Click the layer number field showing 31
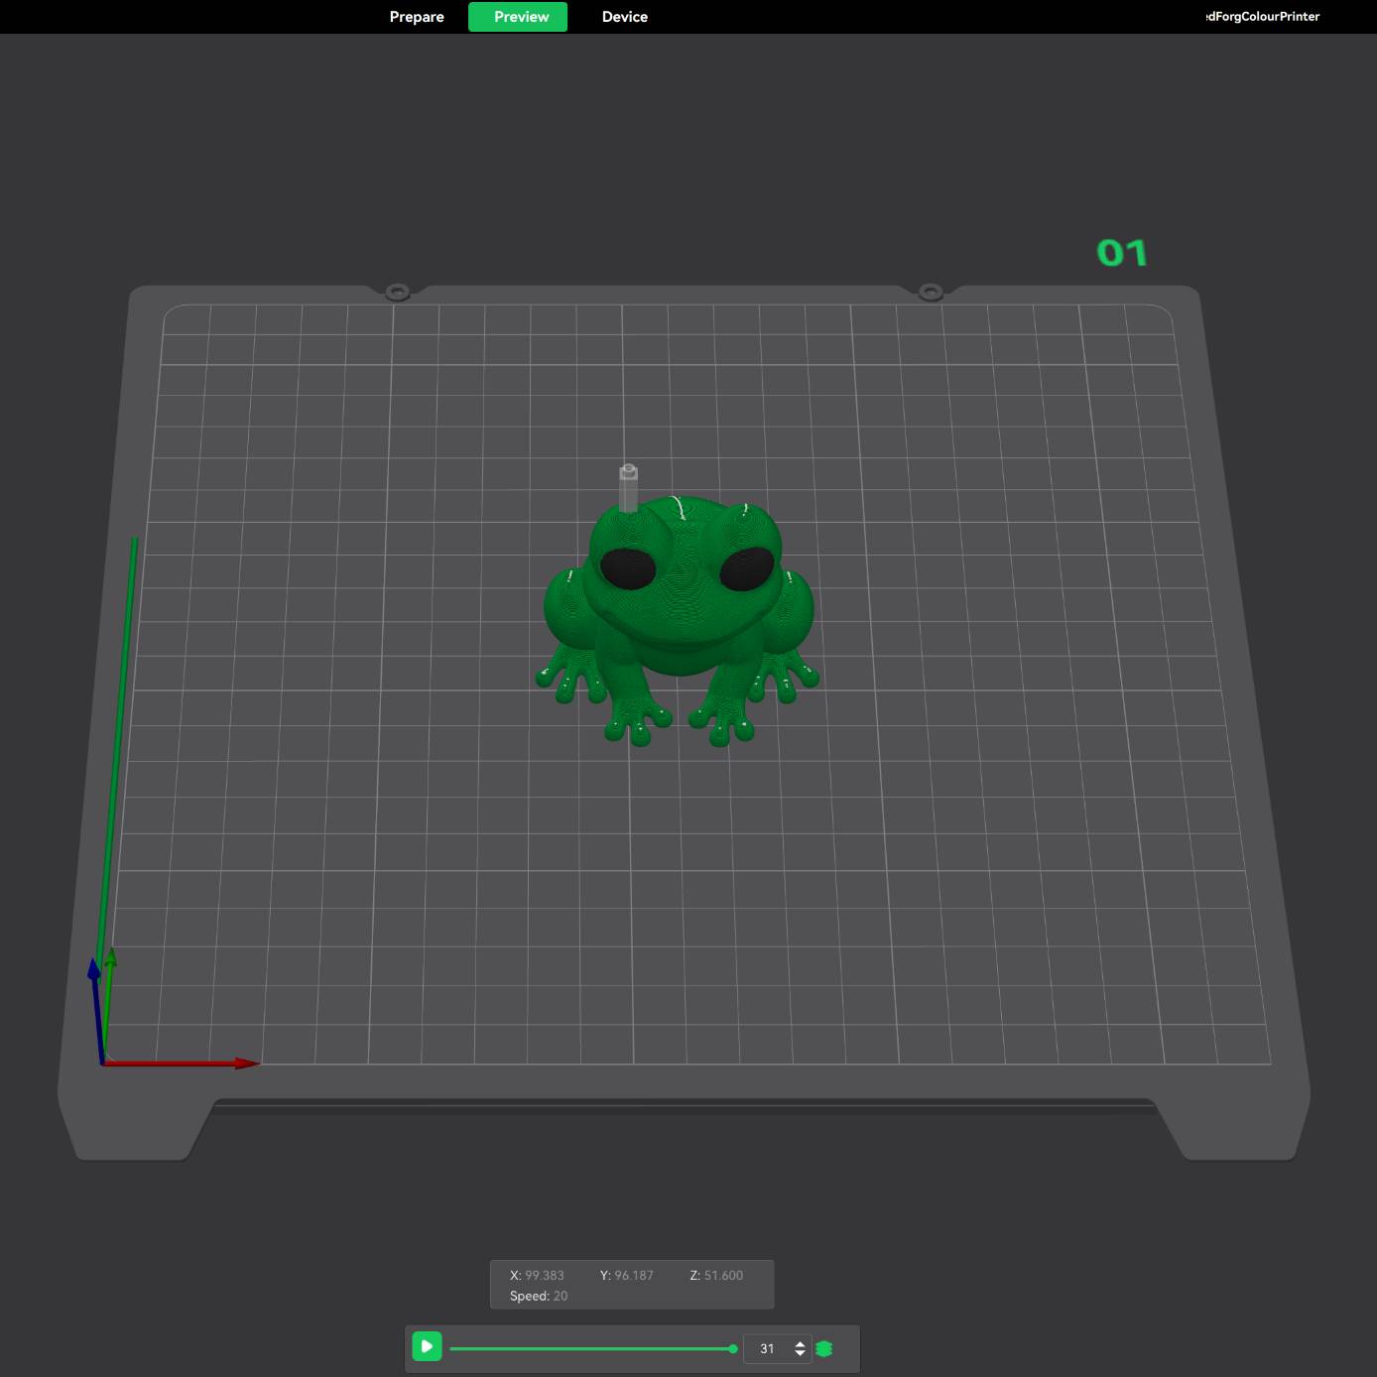The height and width of the screenshot is (1377, 1377). point(768,1349)
